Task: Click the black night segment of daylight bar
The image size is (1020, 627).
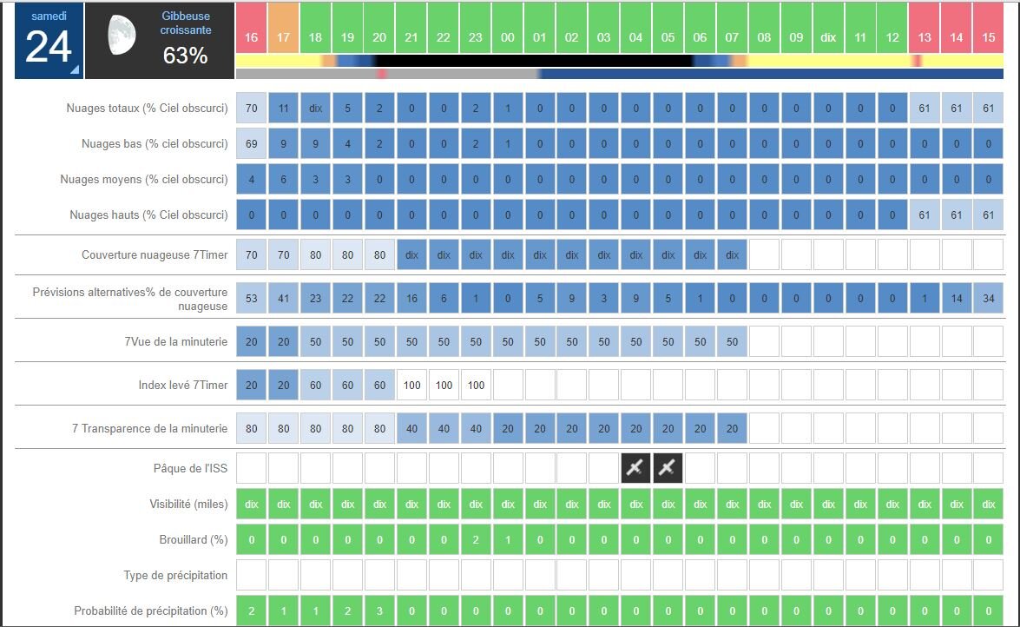Action: click(x=538, y=62)
